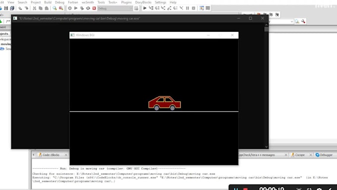The width and height of the screenshot is (337, 190).
Task: Click the Debug/Continue start arrow icon
Action: point(145,8)
